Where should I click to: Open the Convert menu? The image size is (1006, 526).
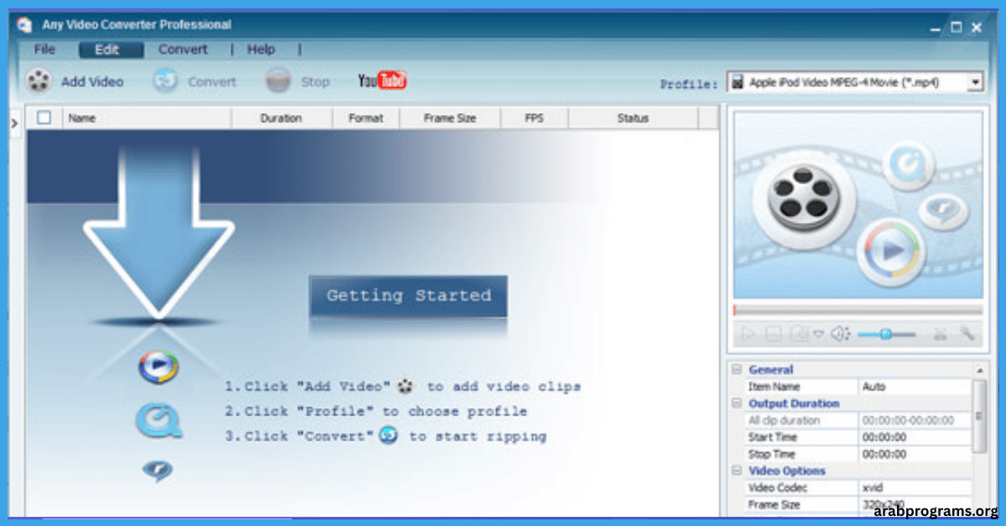coord(183,49)
